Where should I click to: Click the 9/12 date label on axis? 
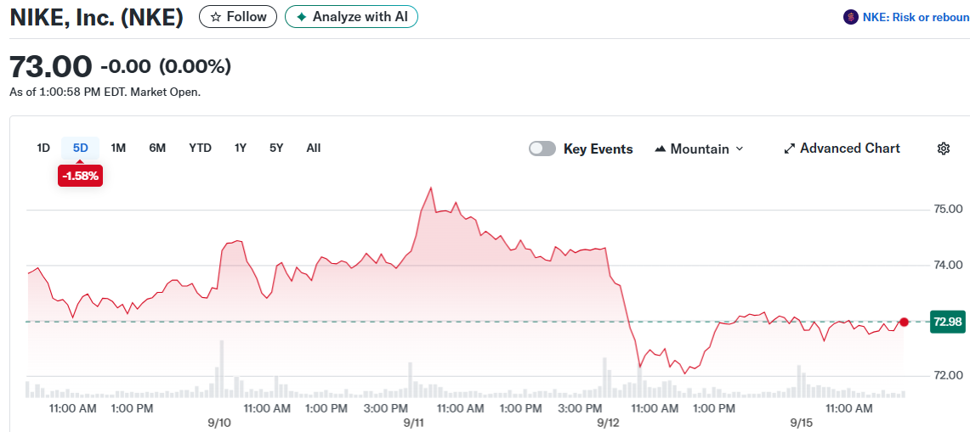607,424
